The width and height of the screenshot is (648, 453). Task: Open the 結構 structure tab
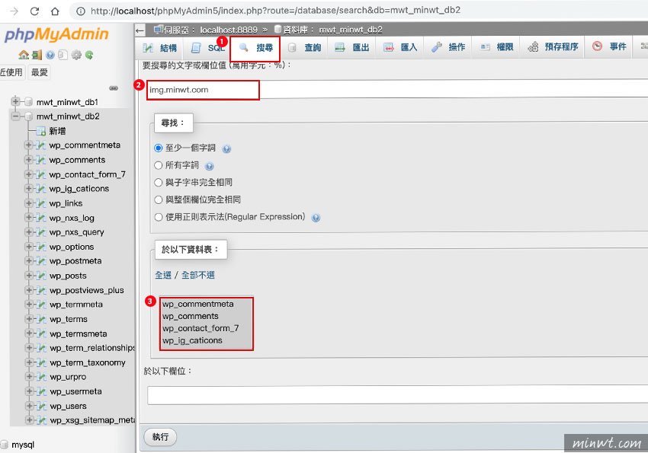pyautogui.click(x=160, y=48)
